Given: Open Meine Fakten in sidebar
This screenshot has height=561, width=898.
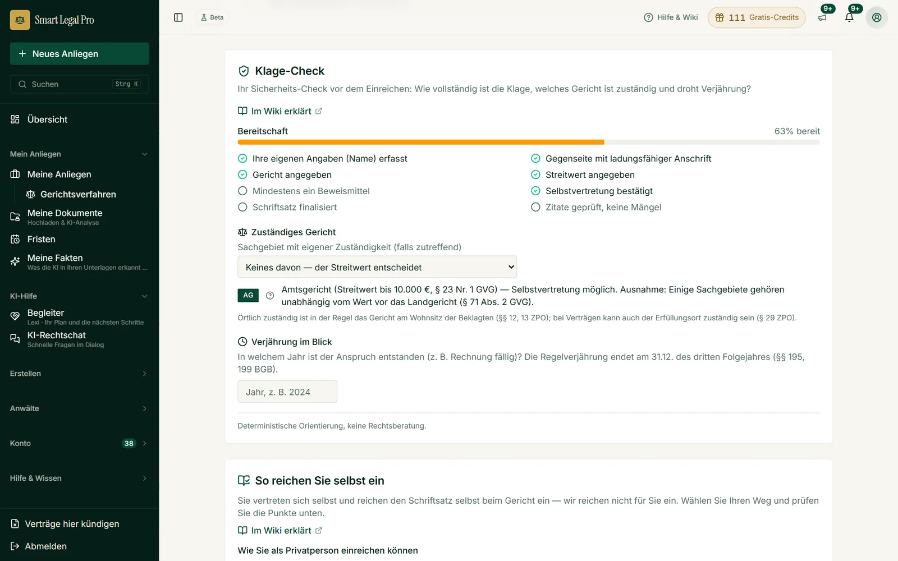Looking at the screenshot, I should tap(79, 262).
